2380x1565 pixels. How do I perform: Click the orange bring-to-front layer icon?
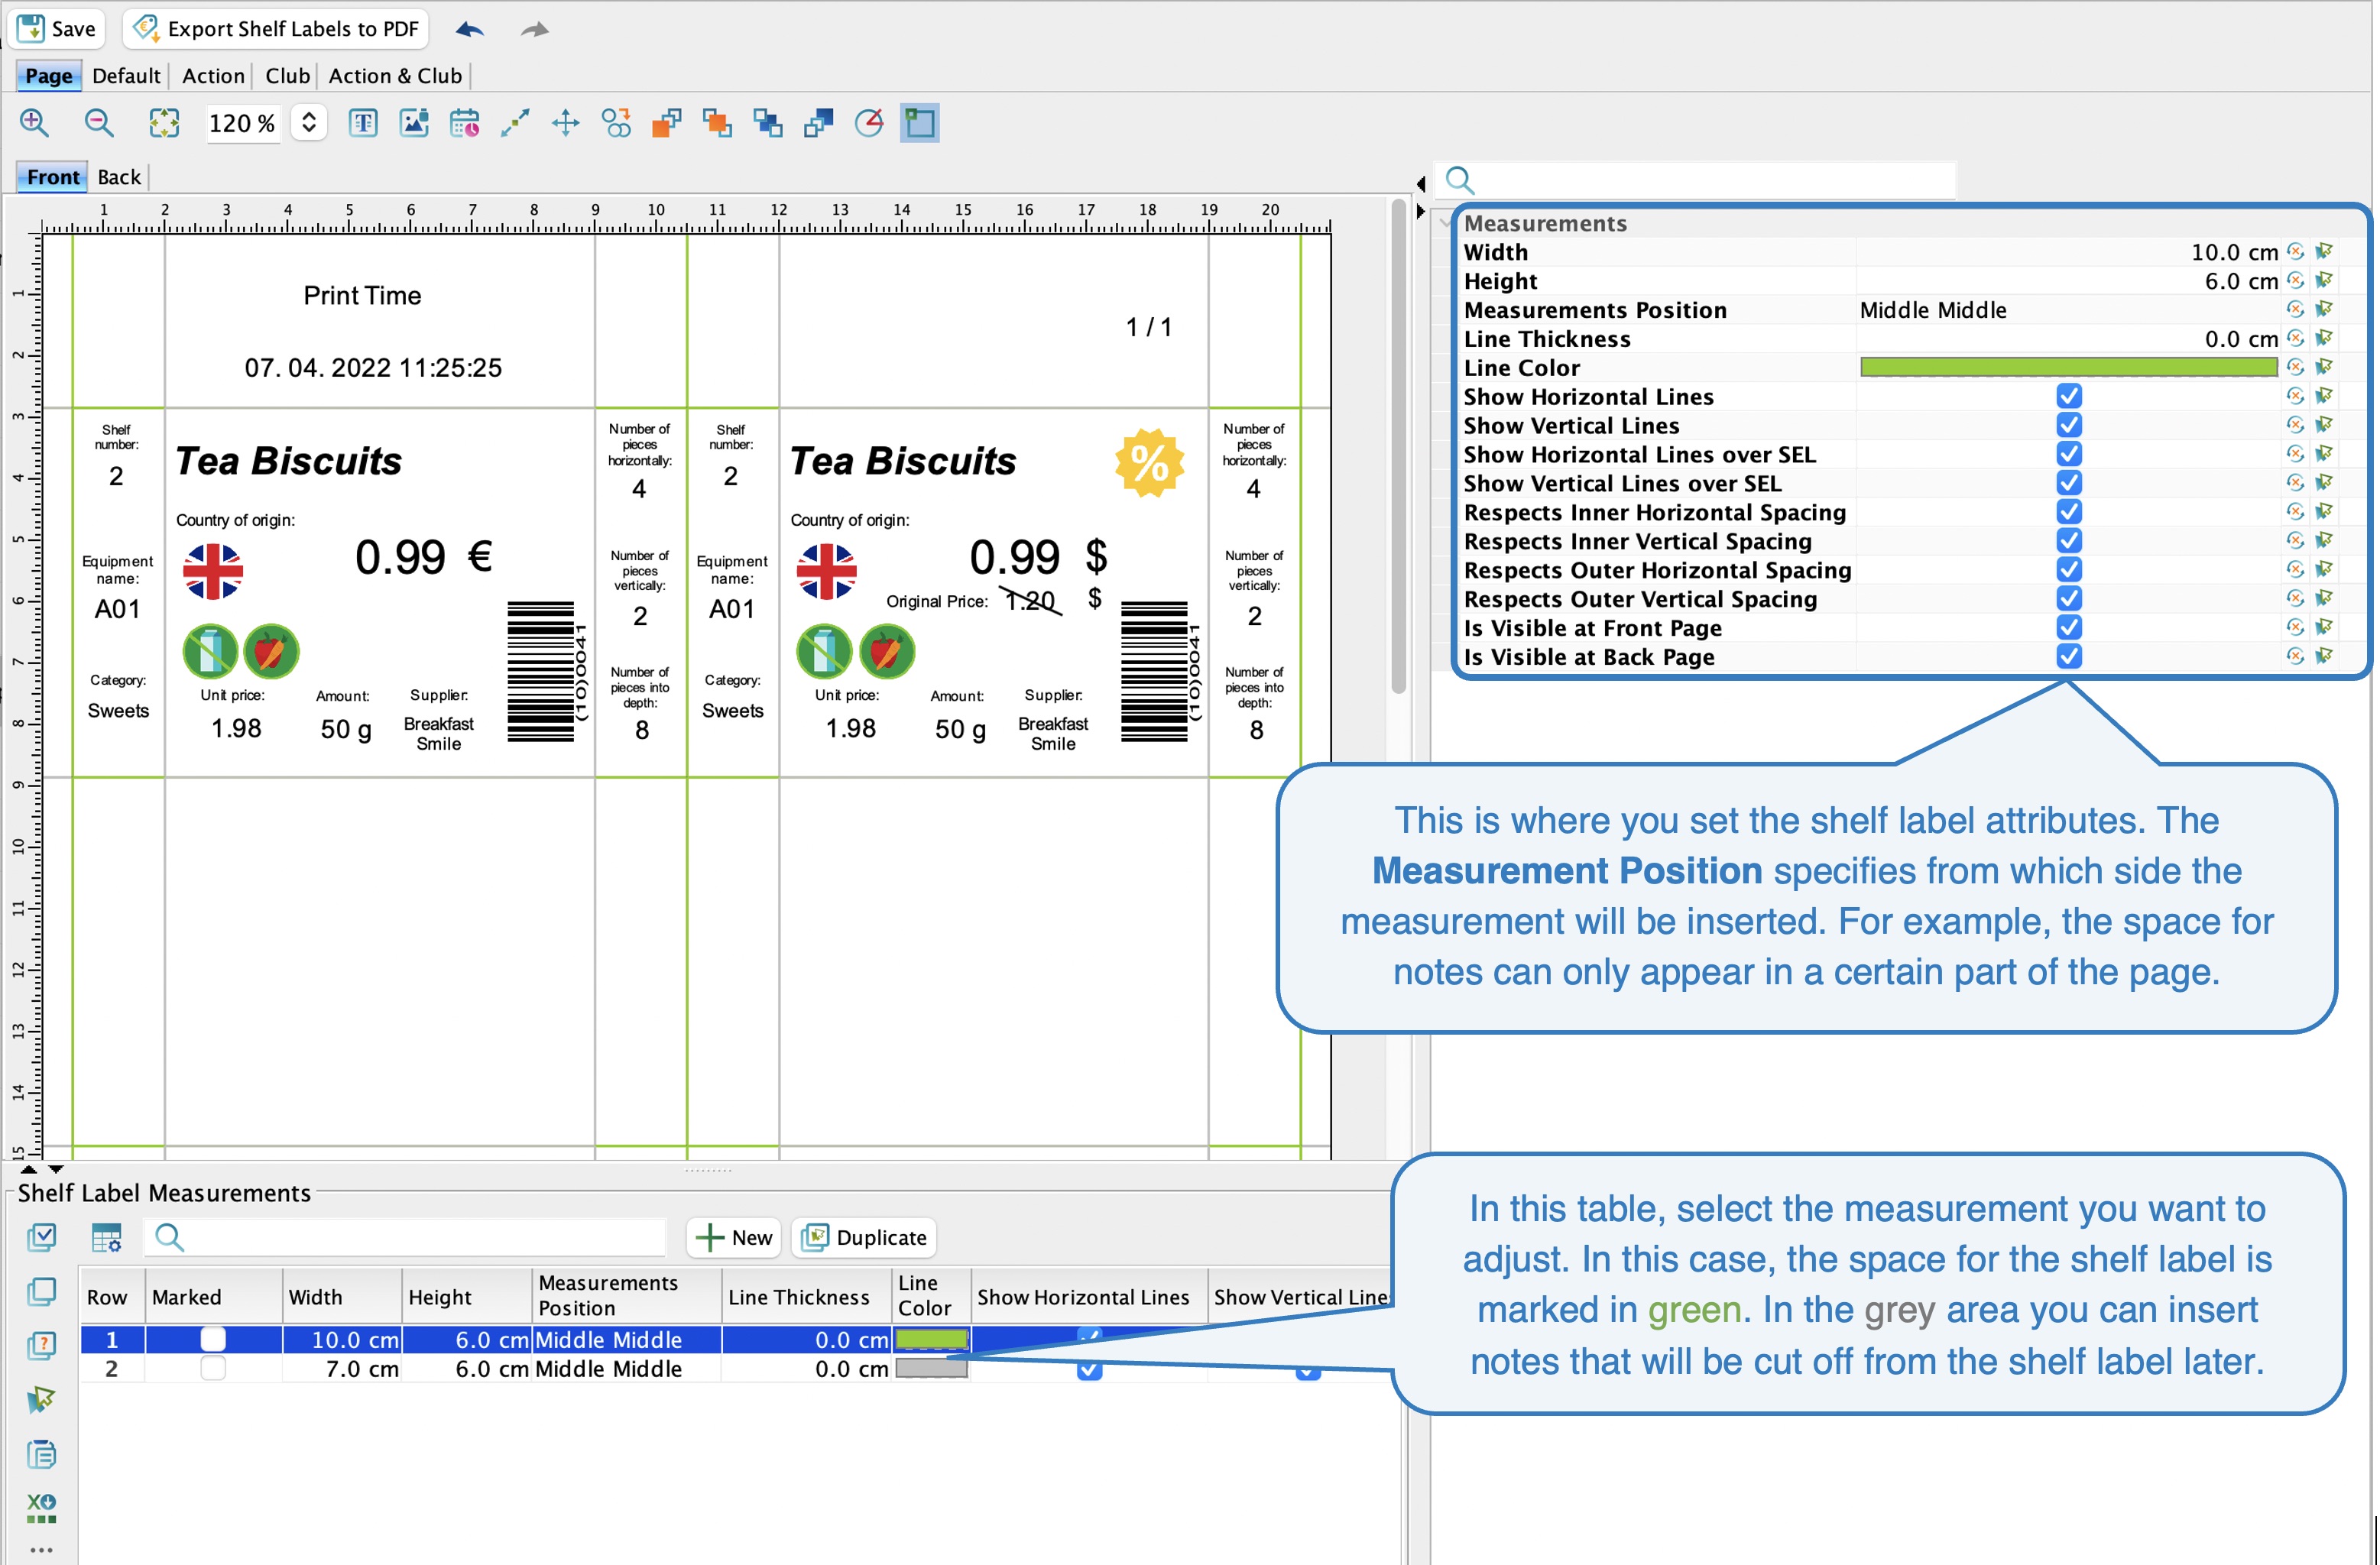coord(718,123)
